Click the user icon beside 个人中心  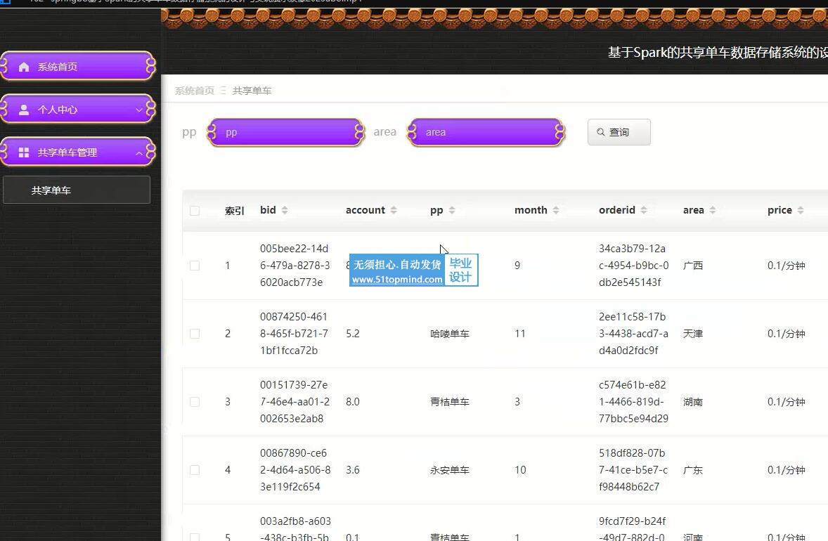pyautogui.click(x=24, y=110)
